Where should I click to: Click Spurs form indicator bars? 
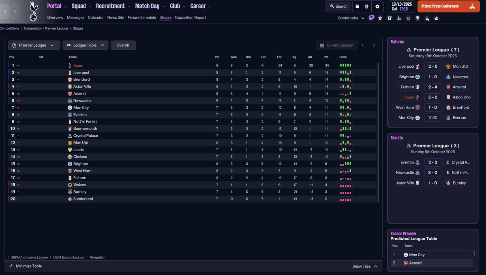click(346, 65)
